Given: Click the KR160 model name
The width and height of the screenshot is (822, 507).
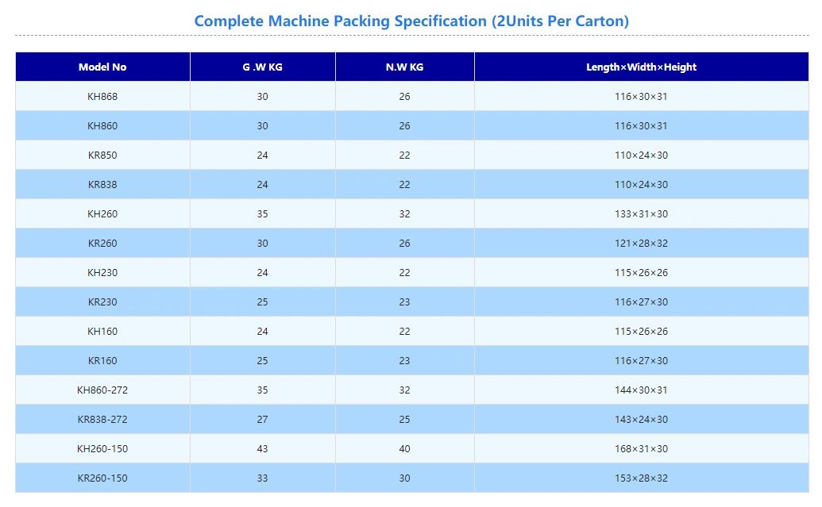Looking at the screenshot, I should pos(102,361).
